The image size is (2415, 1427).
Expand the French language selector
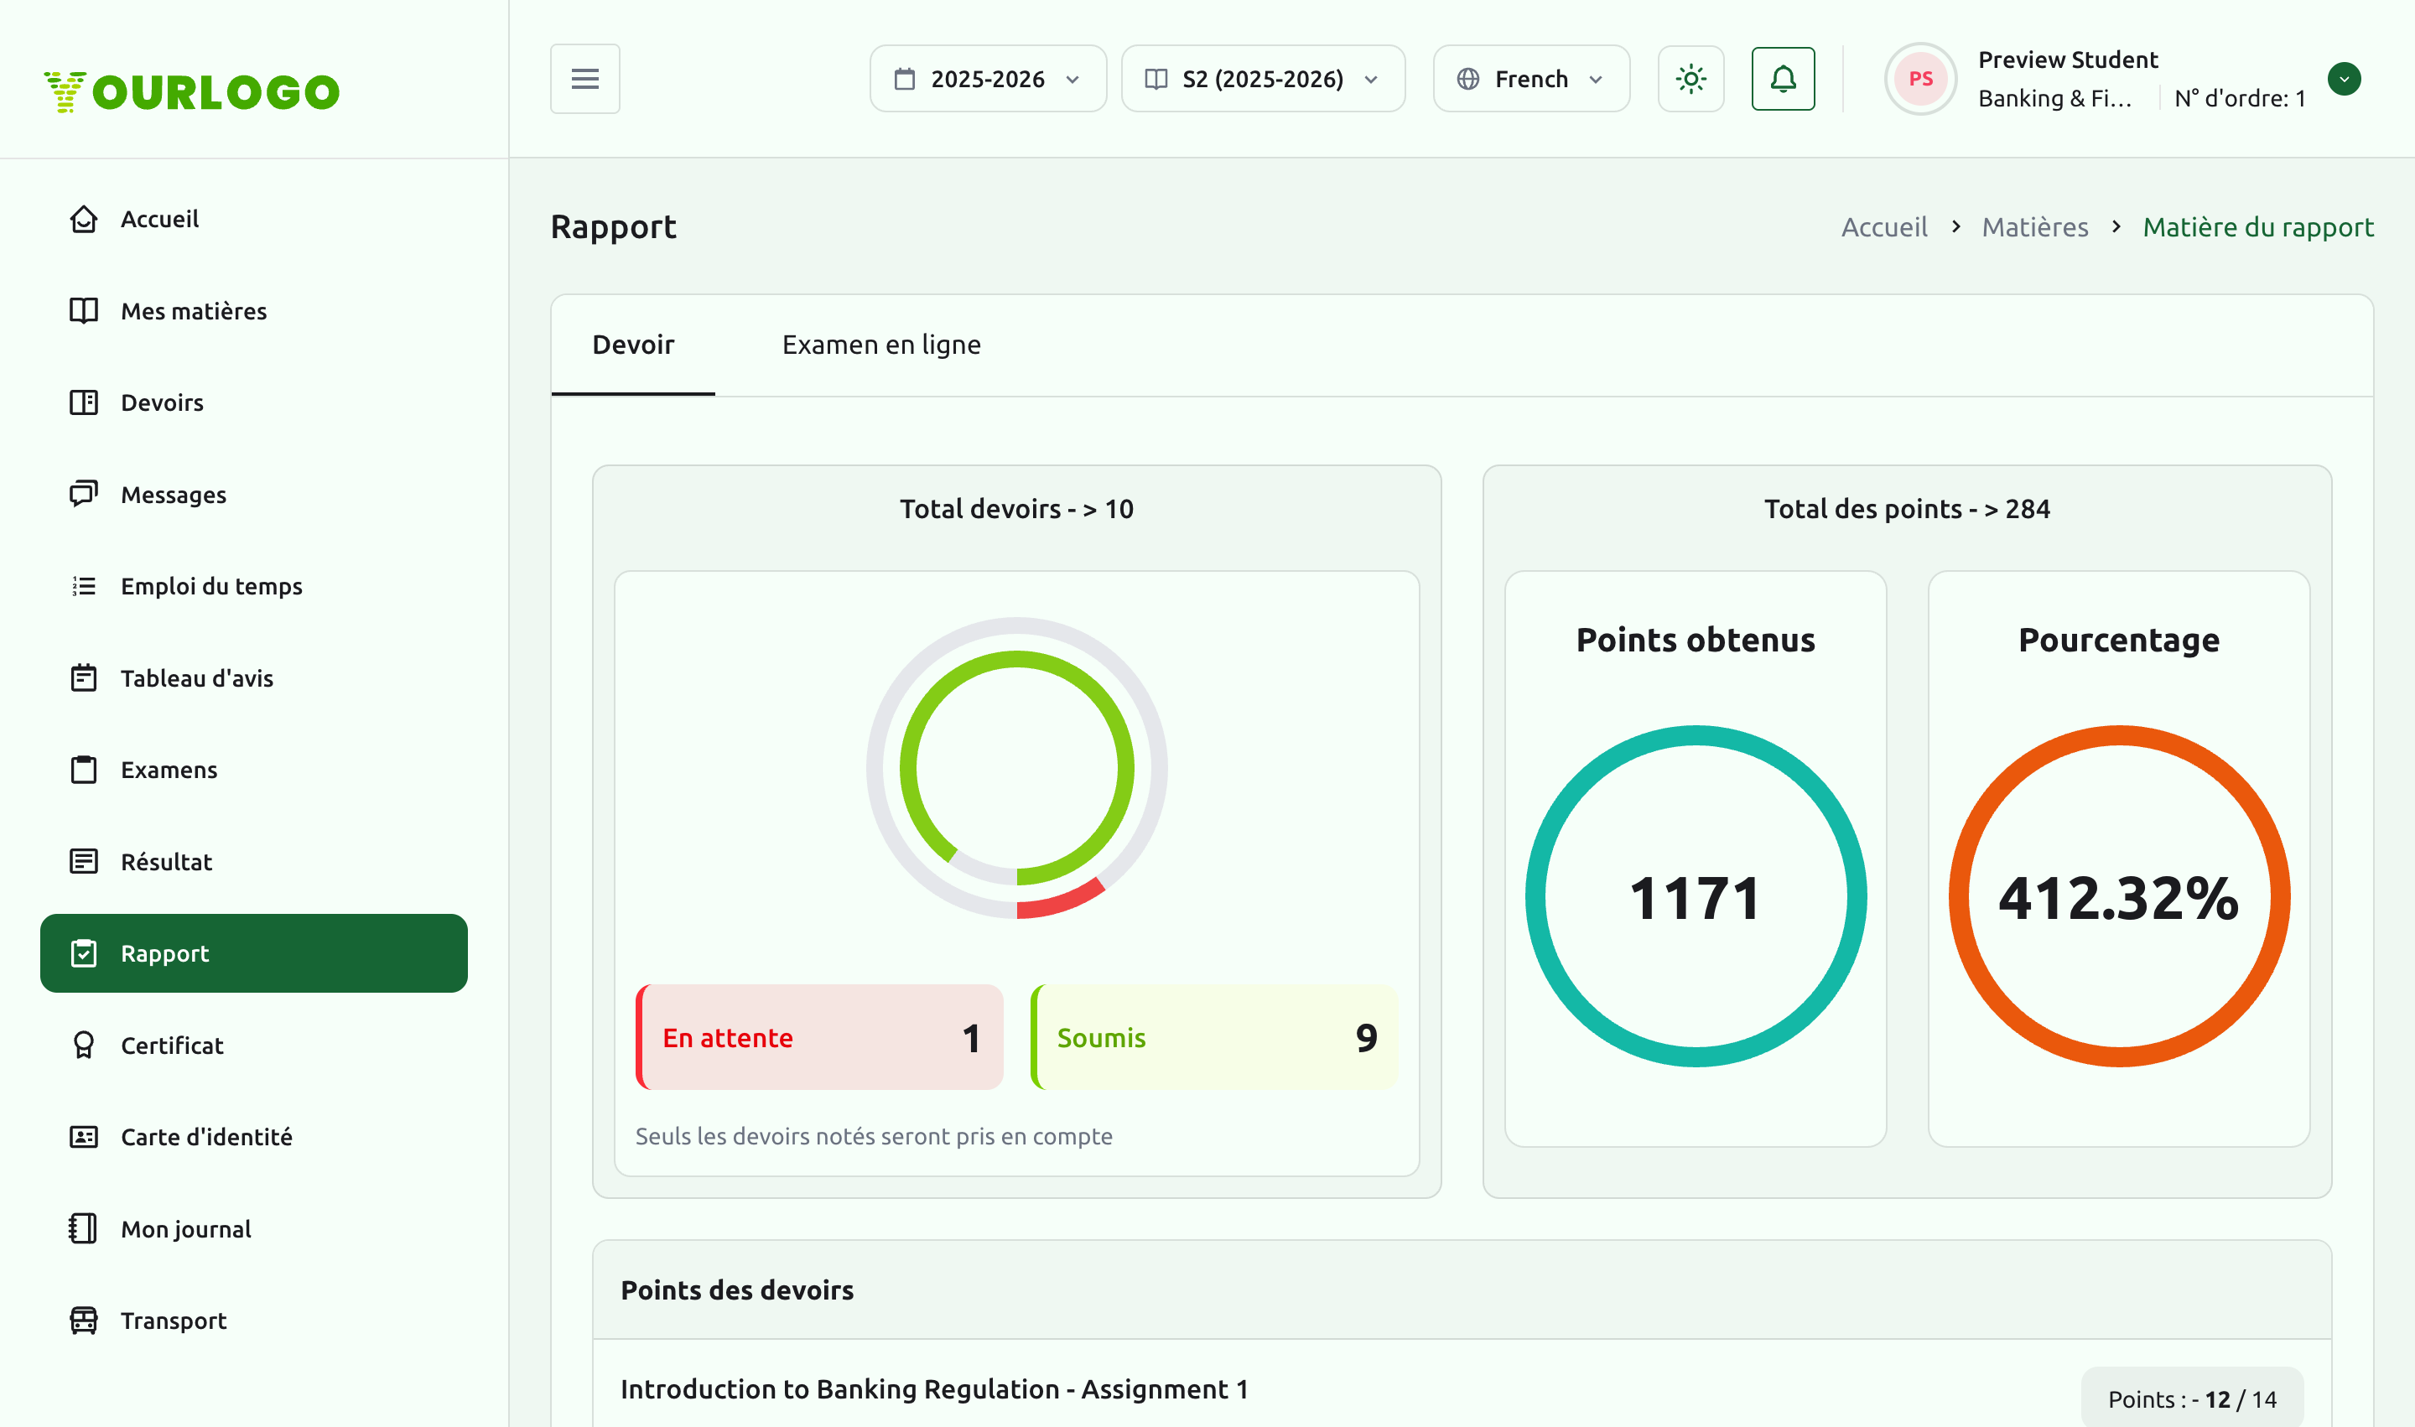pyautogui.click(x=1531, y=79)
